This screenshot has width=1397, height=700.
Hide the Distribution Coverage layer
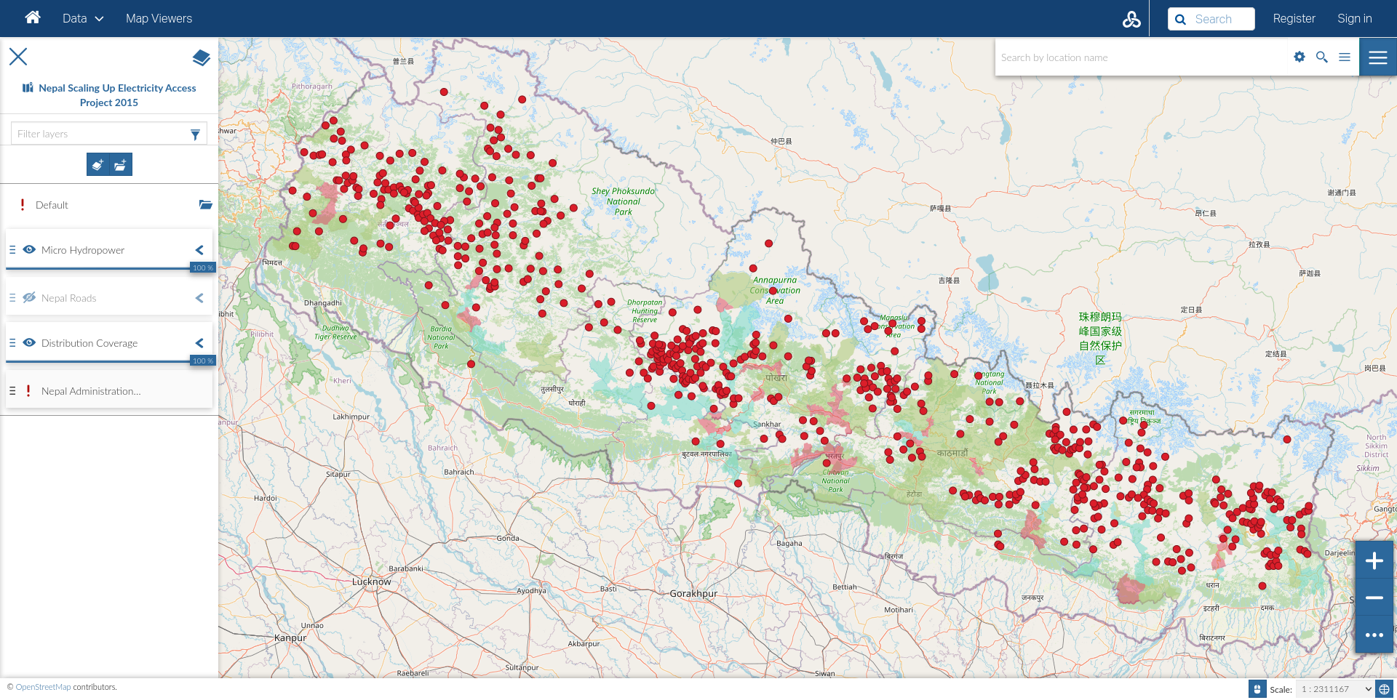[x=29, y=343]
